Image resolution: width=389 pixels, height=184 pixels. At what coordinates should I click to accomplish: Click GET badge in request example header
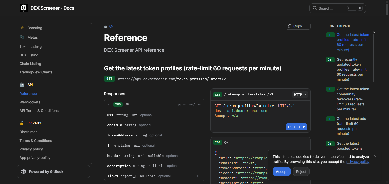218,95
